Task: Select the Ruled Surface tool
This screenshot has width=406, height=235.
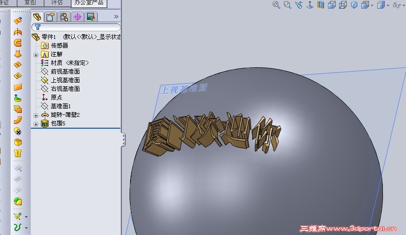Action: [18, 120]
